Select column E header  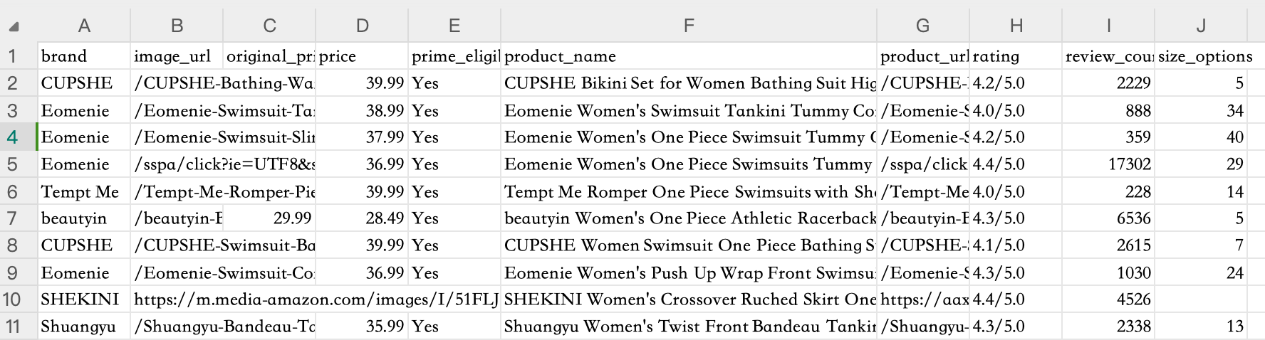tap(454, 26)
